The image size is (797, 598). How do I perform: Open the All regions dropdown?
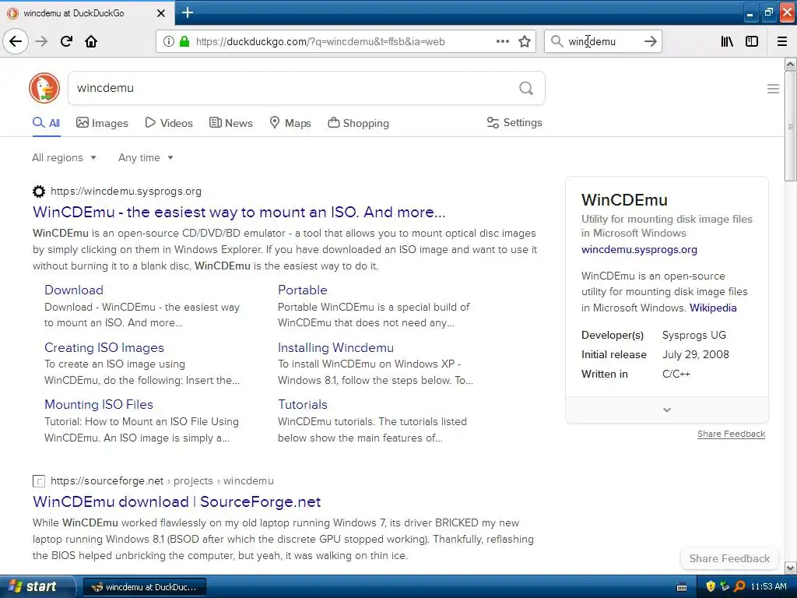point(64,157)
